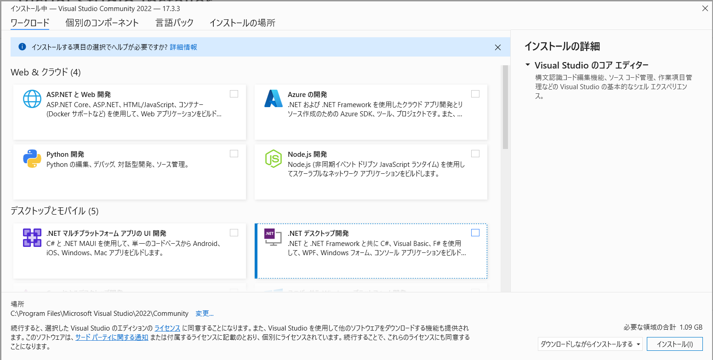Click the ASP.NET globe icon
713x360 pixels.
32,99
